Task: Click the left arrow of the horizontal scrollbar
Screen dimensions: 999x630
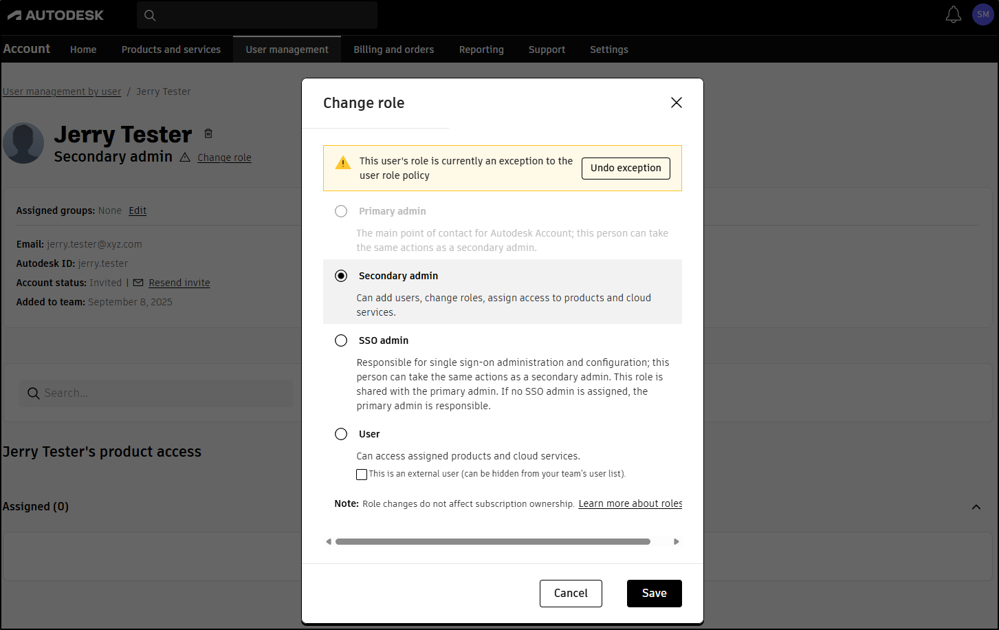Action: click(329, 542)
